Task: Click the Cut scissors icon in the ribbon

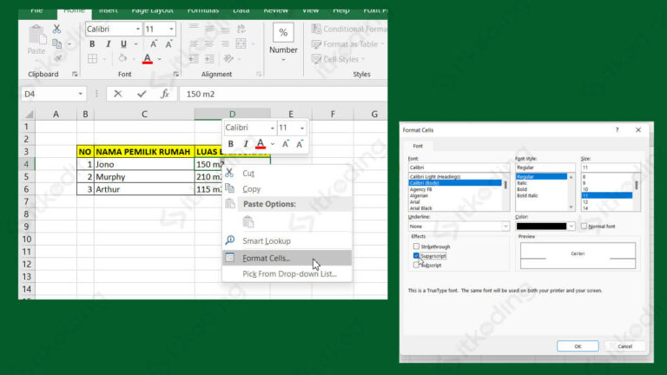Action: click(x=57, y=29)
